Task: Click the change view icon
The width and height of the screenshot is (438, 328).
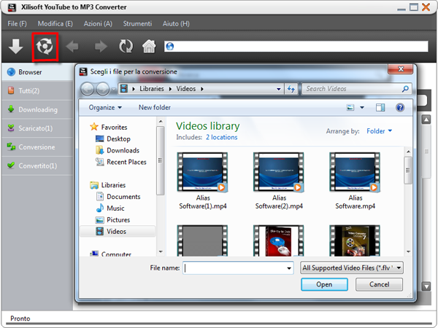Action: 350,107
